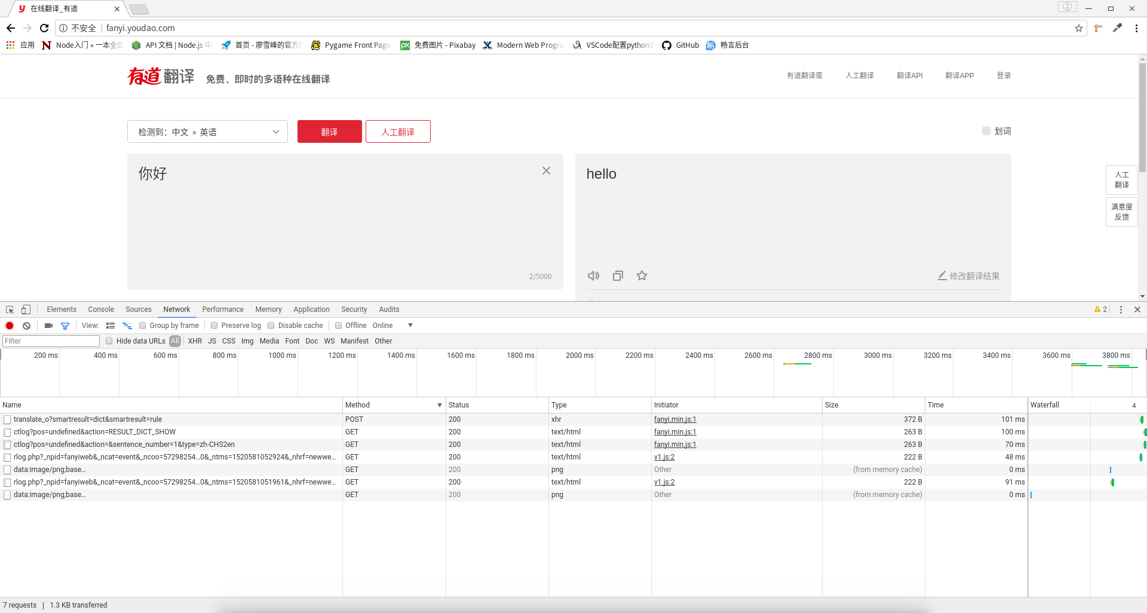The width and height of the screenshot is (1147, 613).
Task: Open the Performance tab
Action: click(223, 309)
